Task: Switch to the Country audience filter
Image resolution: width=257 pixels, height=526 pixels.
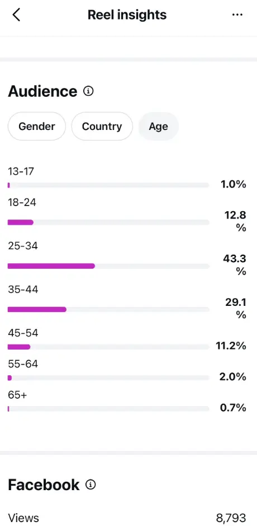Action: pyautogui.click(x=102, y=126)
